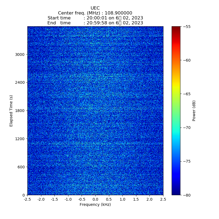Click the 1.5 frequency tick label
This screenshot has height=219, width=219.
136,199
